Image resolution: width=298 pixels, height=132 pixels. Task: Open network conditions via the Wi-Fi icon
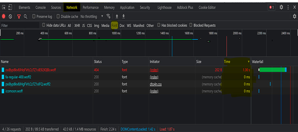[108, 16]
